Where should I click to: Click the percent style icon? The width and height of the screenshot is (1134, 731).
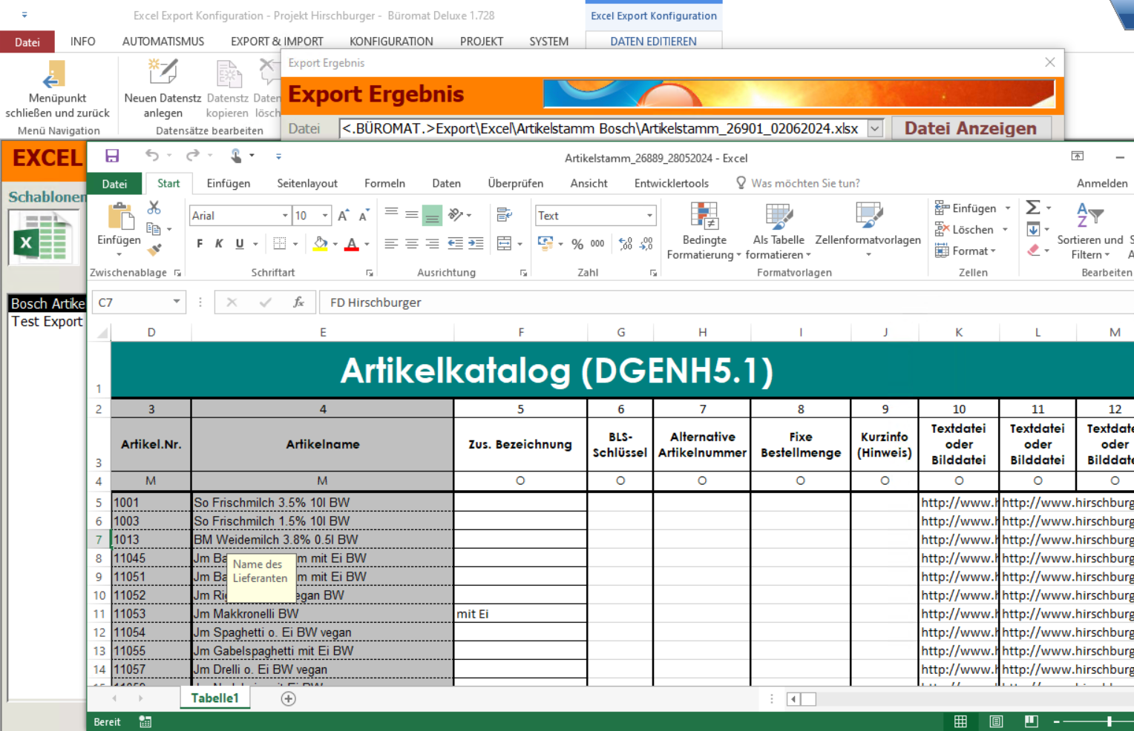click(577, 244)
